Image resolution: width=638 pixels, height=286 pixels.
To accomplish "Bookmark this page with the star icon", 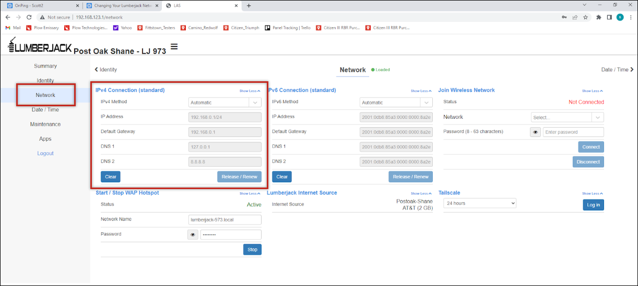I will point(586,17).
